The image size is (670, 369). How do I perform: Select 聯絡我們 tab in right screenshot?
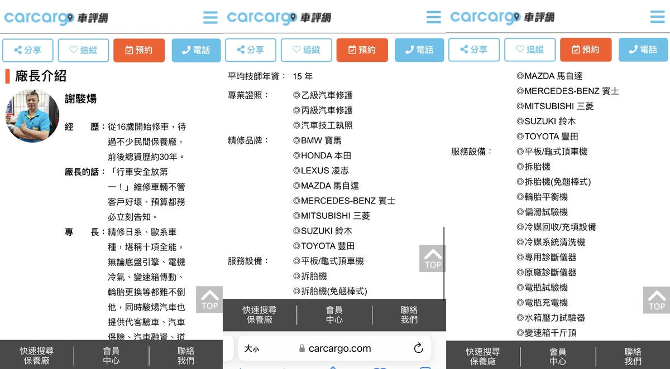click(x=633, y=356)
